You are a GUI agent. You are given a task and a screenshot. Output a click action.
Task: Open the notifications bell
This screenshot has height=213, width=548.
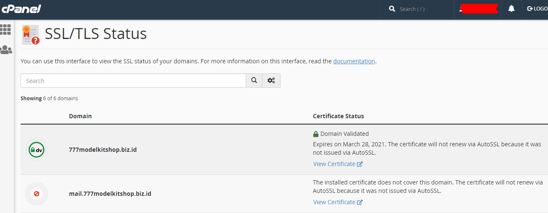511,9
